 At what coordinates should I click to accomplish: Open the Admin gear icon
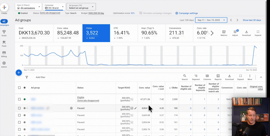[4, 63]
